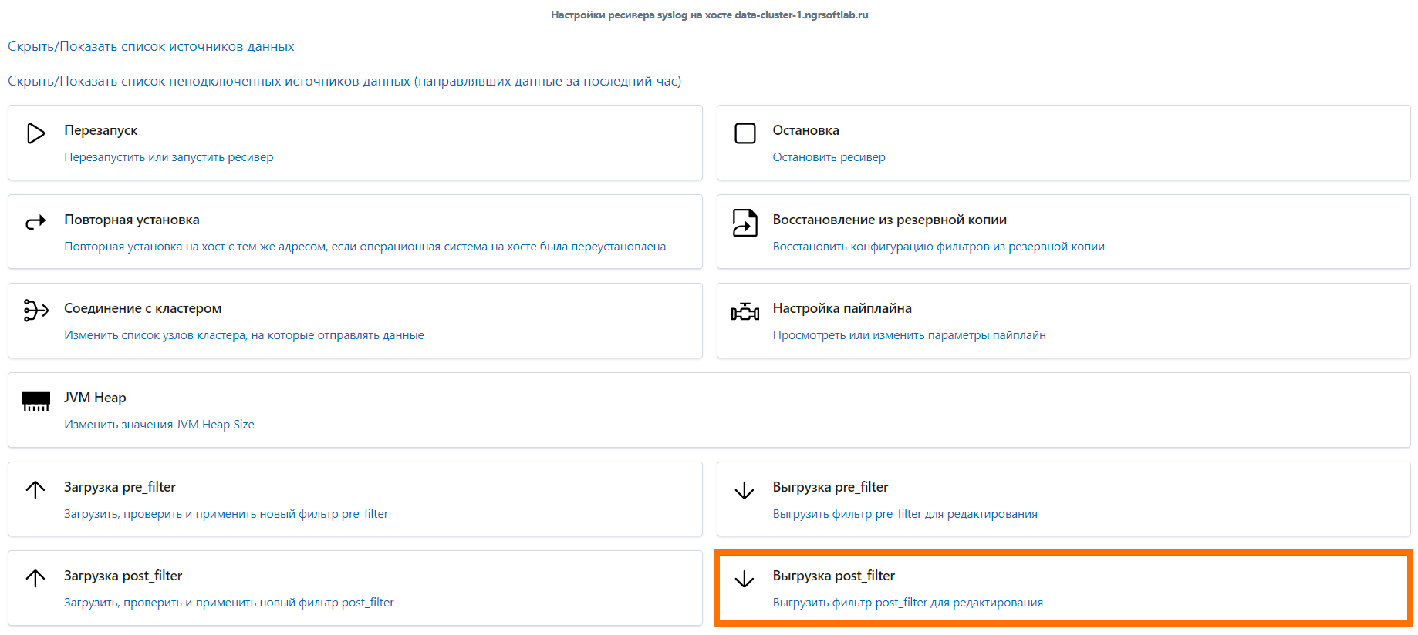Open the Перезапустить или запустить ресивер link
This screenshot has width=1418, height=635.
(x=169, y=157)
